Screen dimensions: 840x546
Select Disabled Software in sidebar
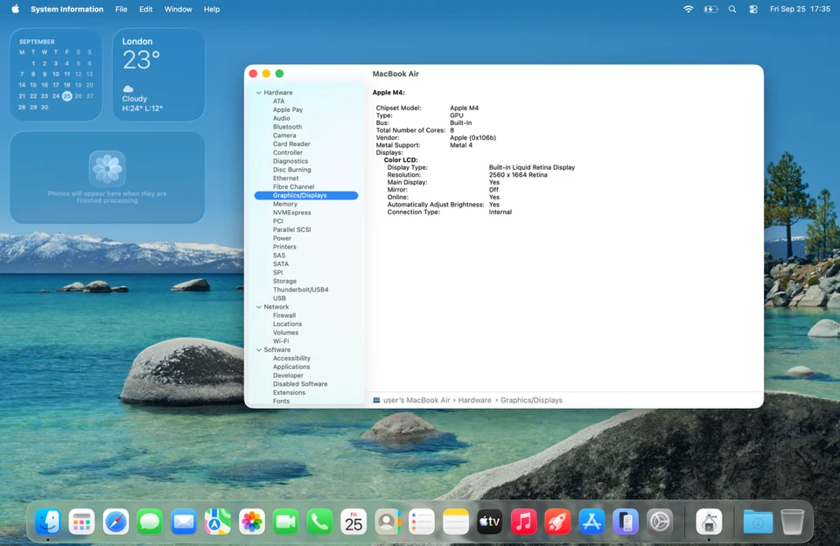[300, 384]
